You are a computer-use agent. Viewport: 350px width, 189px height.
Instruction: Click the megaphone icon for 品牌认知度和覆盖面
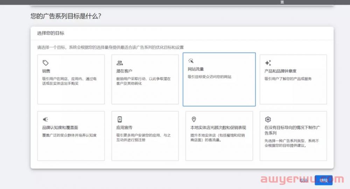pos(45,119)
